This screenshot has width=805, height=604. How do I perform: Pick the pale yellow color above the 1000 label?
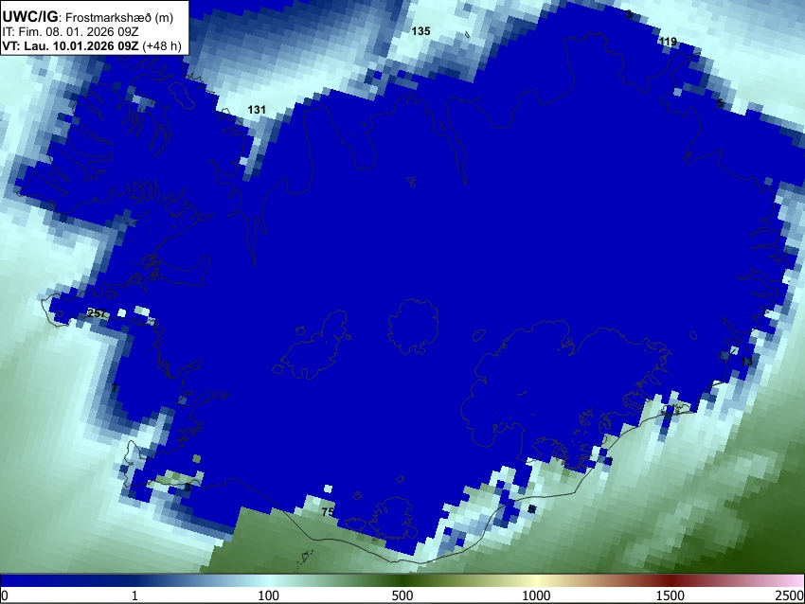pyautogui.click(x=536, y=581)
